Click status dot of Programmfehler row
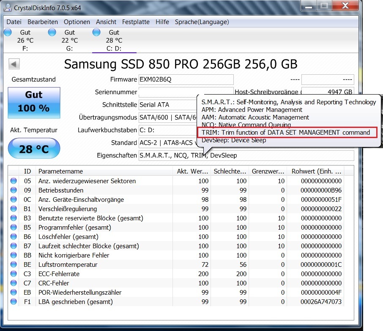The image size is (383, 331). pos(14,227)
